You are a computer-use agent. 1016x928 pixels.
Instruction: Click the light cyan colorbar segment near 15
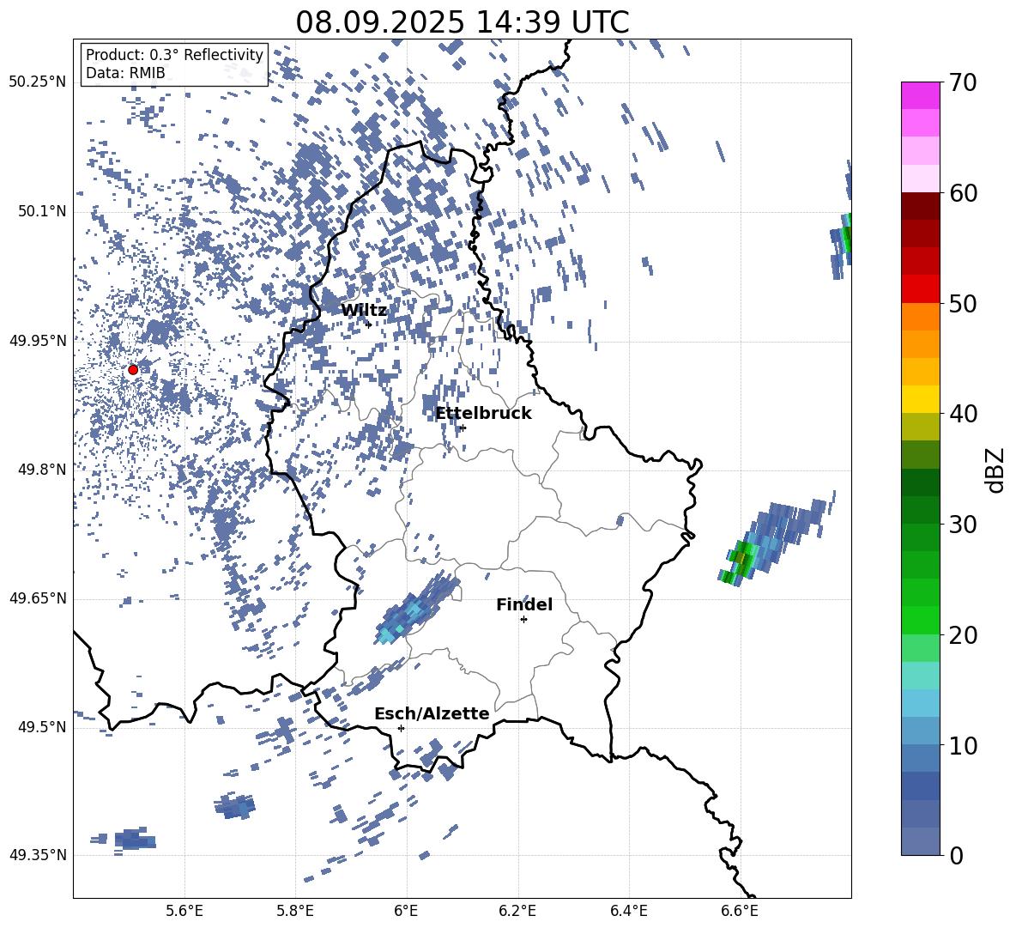click(x=921, y=676)
